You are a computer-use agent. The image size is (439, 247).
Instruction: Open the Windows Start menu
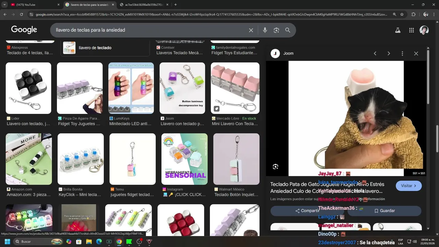[7, 242]
